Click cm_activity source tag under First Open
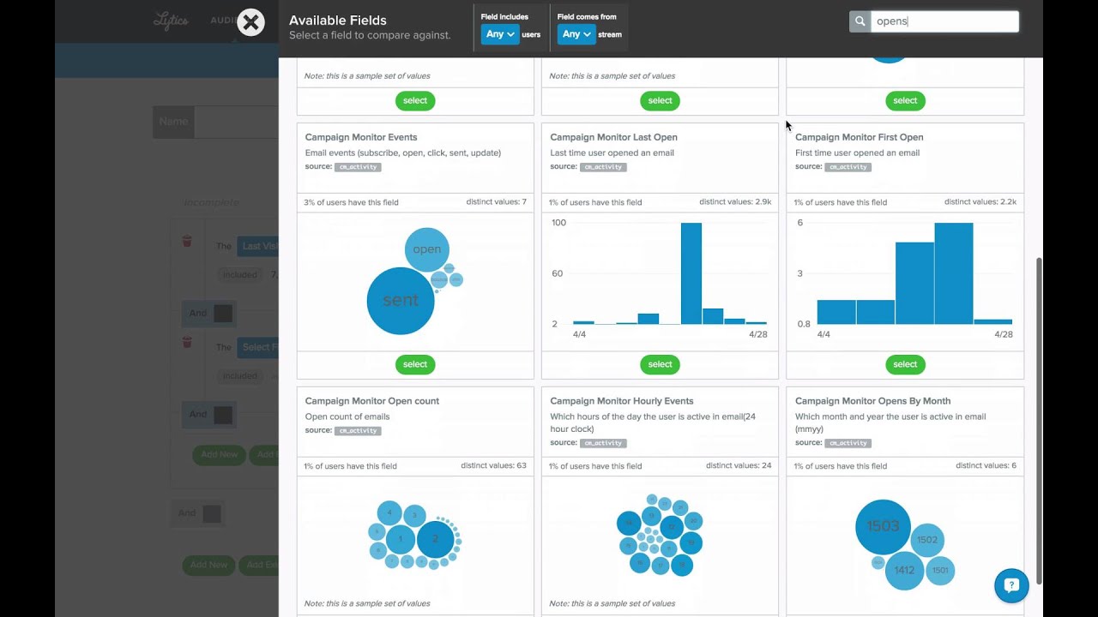This screenshot has height=617, width=1098. [x=848, y=167]
